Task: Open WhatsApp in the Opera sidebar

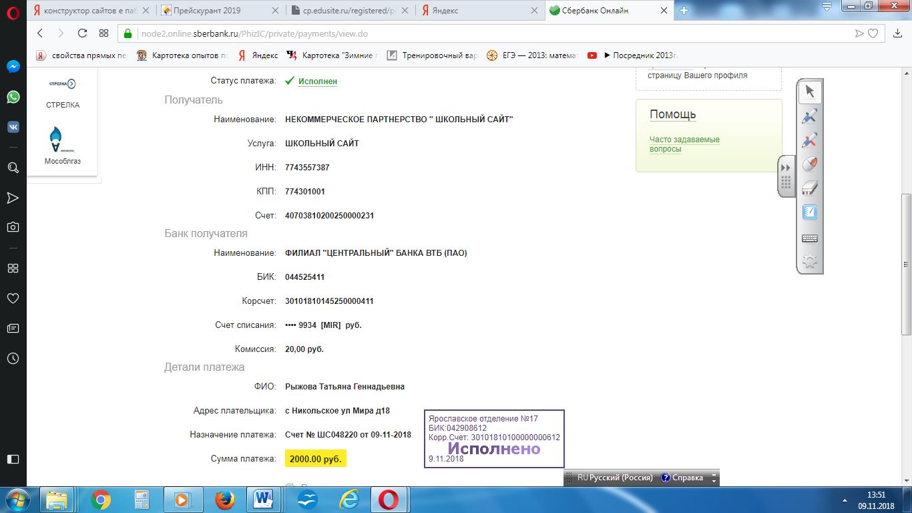Action: pos(13,97)
